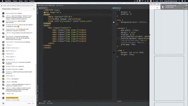Click the #e2e7ec color swatch in gutter

(x=114, y=22)
